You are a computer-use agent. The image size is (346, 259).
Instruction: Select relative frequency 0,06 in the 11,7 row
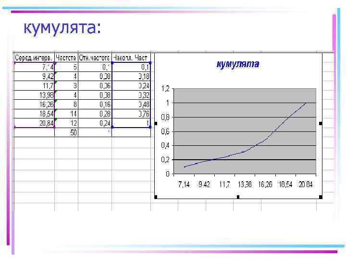[95, 85]
